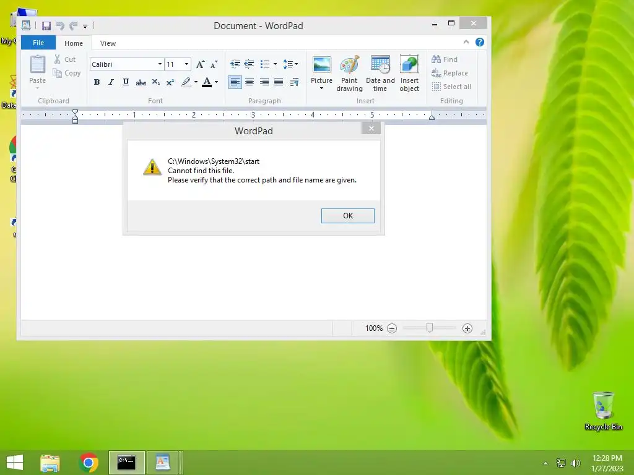Click the Picture insert icon
This screenshot has width=634, height=475.
click(x=322, y=64)
